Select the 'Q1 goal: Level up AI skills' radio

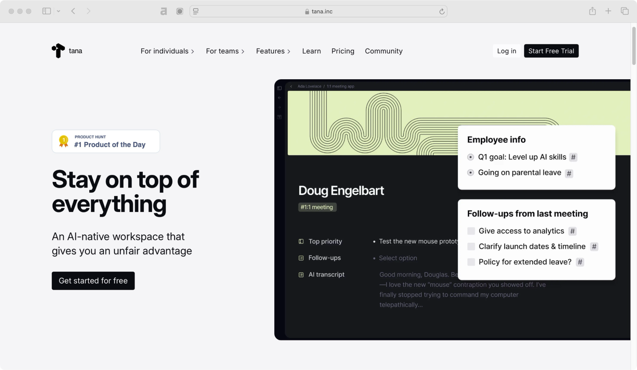470,157
